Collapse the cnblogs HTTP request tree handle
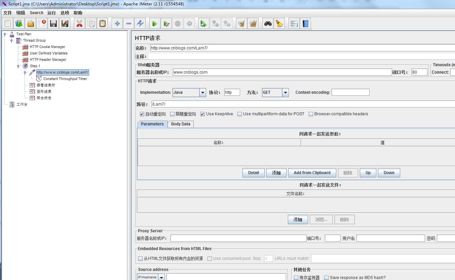Viewport: 455px width, 280px height. pos(25,72)
